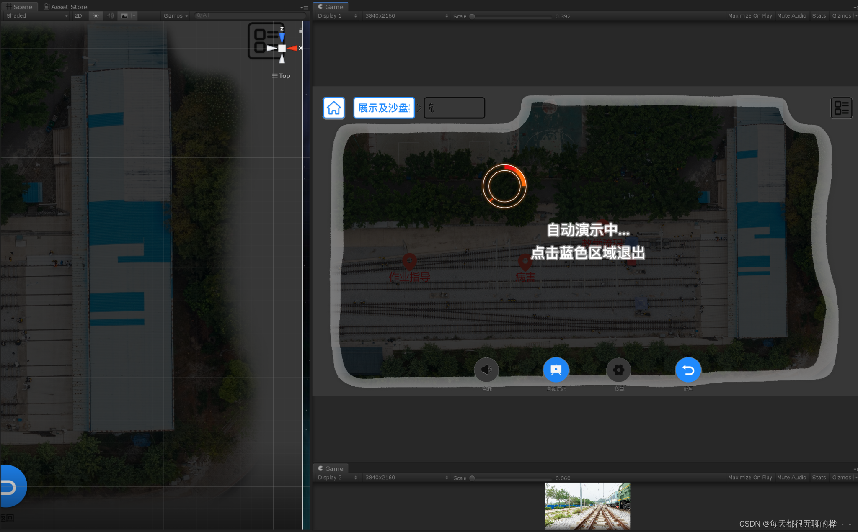Click the blue auto-presentation round button
Viewport: 858px width, 532px height.
556,370
